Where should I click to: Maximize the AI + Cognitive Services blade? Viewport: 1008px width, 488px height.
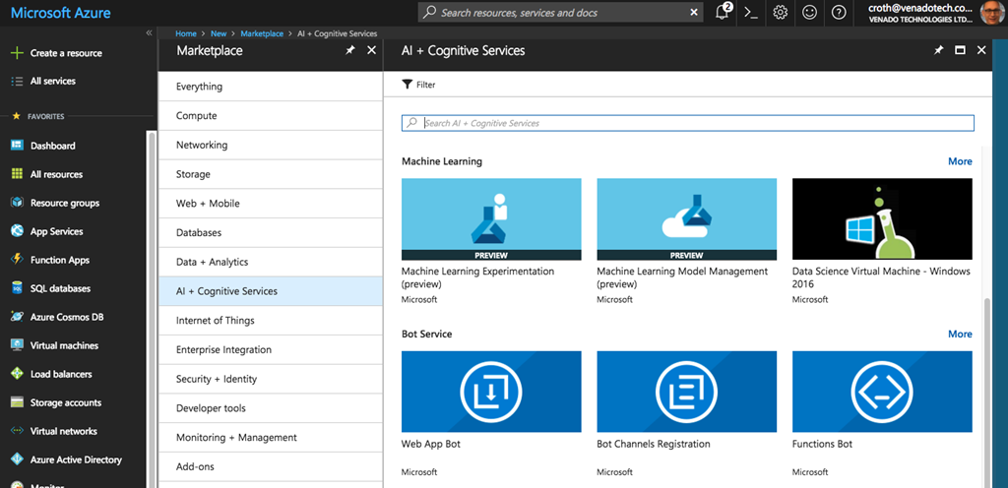pyautogui.click(x=961, y=50)
